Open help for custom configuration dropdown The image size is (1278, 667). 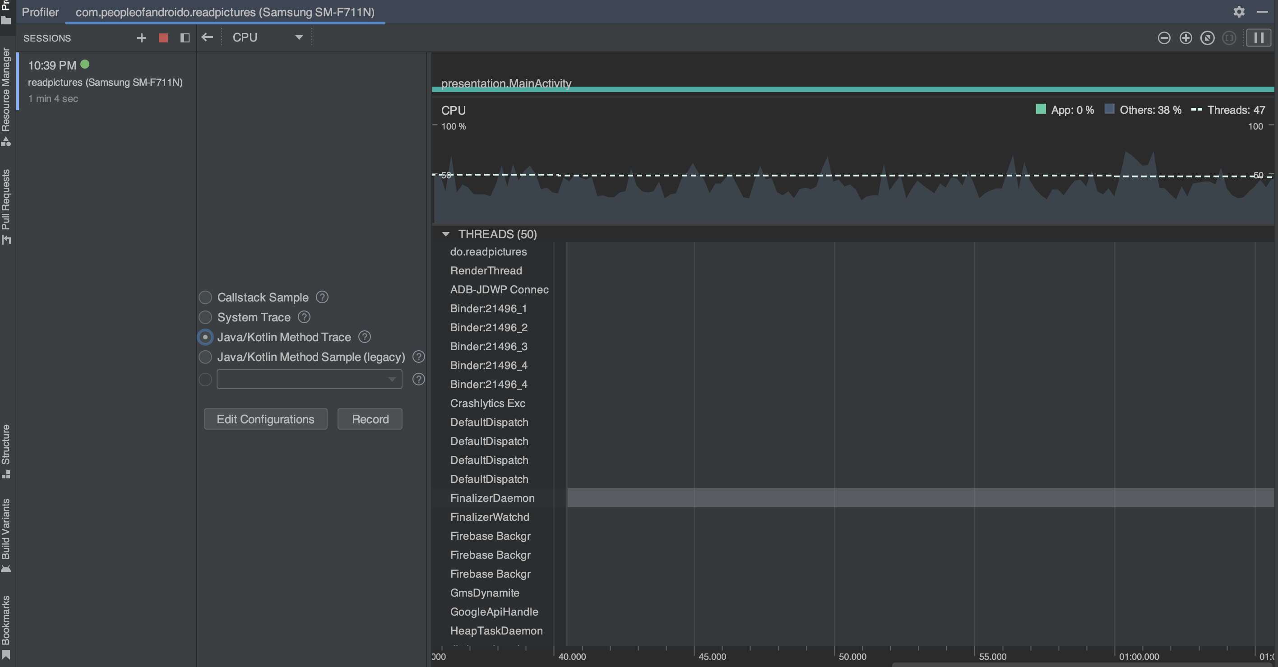coord(419,379)
